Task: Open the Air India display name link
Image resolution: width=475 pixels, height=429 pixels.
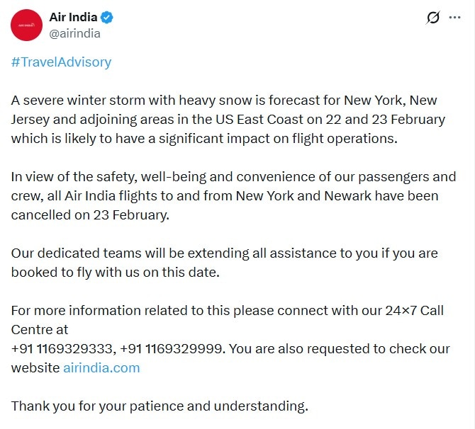Action: (x=73, y=17)
